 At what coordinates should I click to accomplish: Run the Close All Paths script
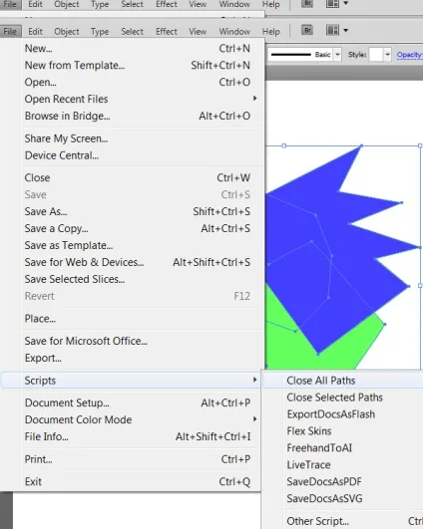click(343, 381)
